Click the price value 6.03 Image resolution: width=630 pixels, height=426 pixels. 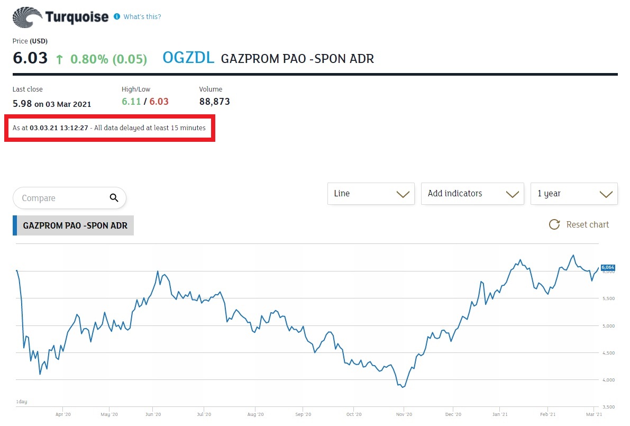30,58
